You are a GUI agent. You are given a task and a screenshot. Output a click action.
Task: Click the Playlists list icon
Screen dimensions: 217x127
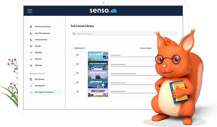(x=31, y=53)
